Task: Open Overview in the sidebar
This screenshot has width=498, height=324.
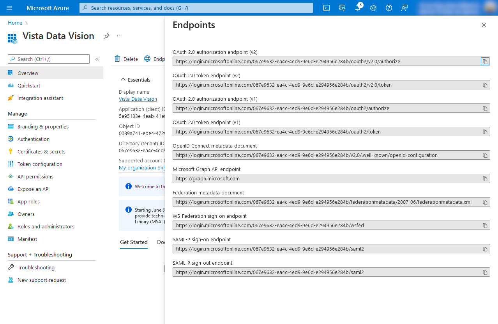Action: click(51, 73)
